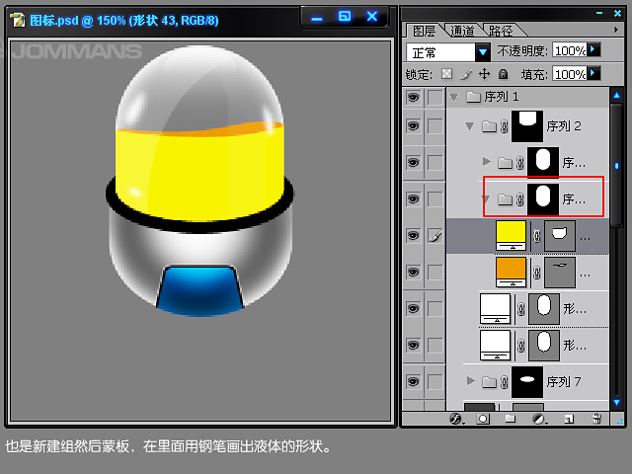Screen dimensions: 632x474
Task: Click the layer style fx icon
Action: (456, 419)
